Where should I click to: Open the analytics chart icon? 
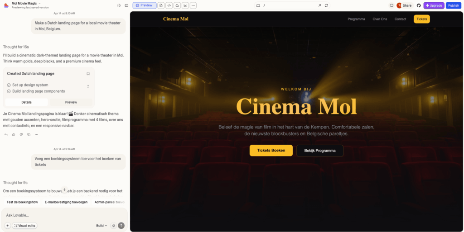(185, 5)
